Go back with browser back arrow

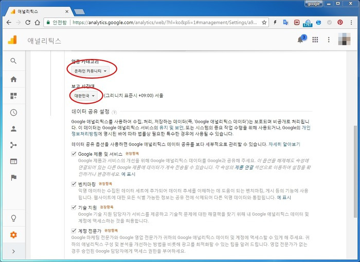[x=9, y=22]
